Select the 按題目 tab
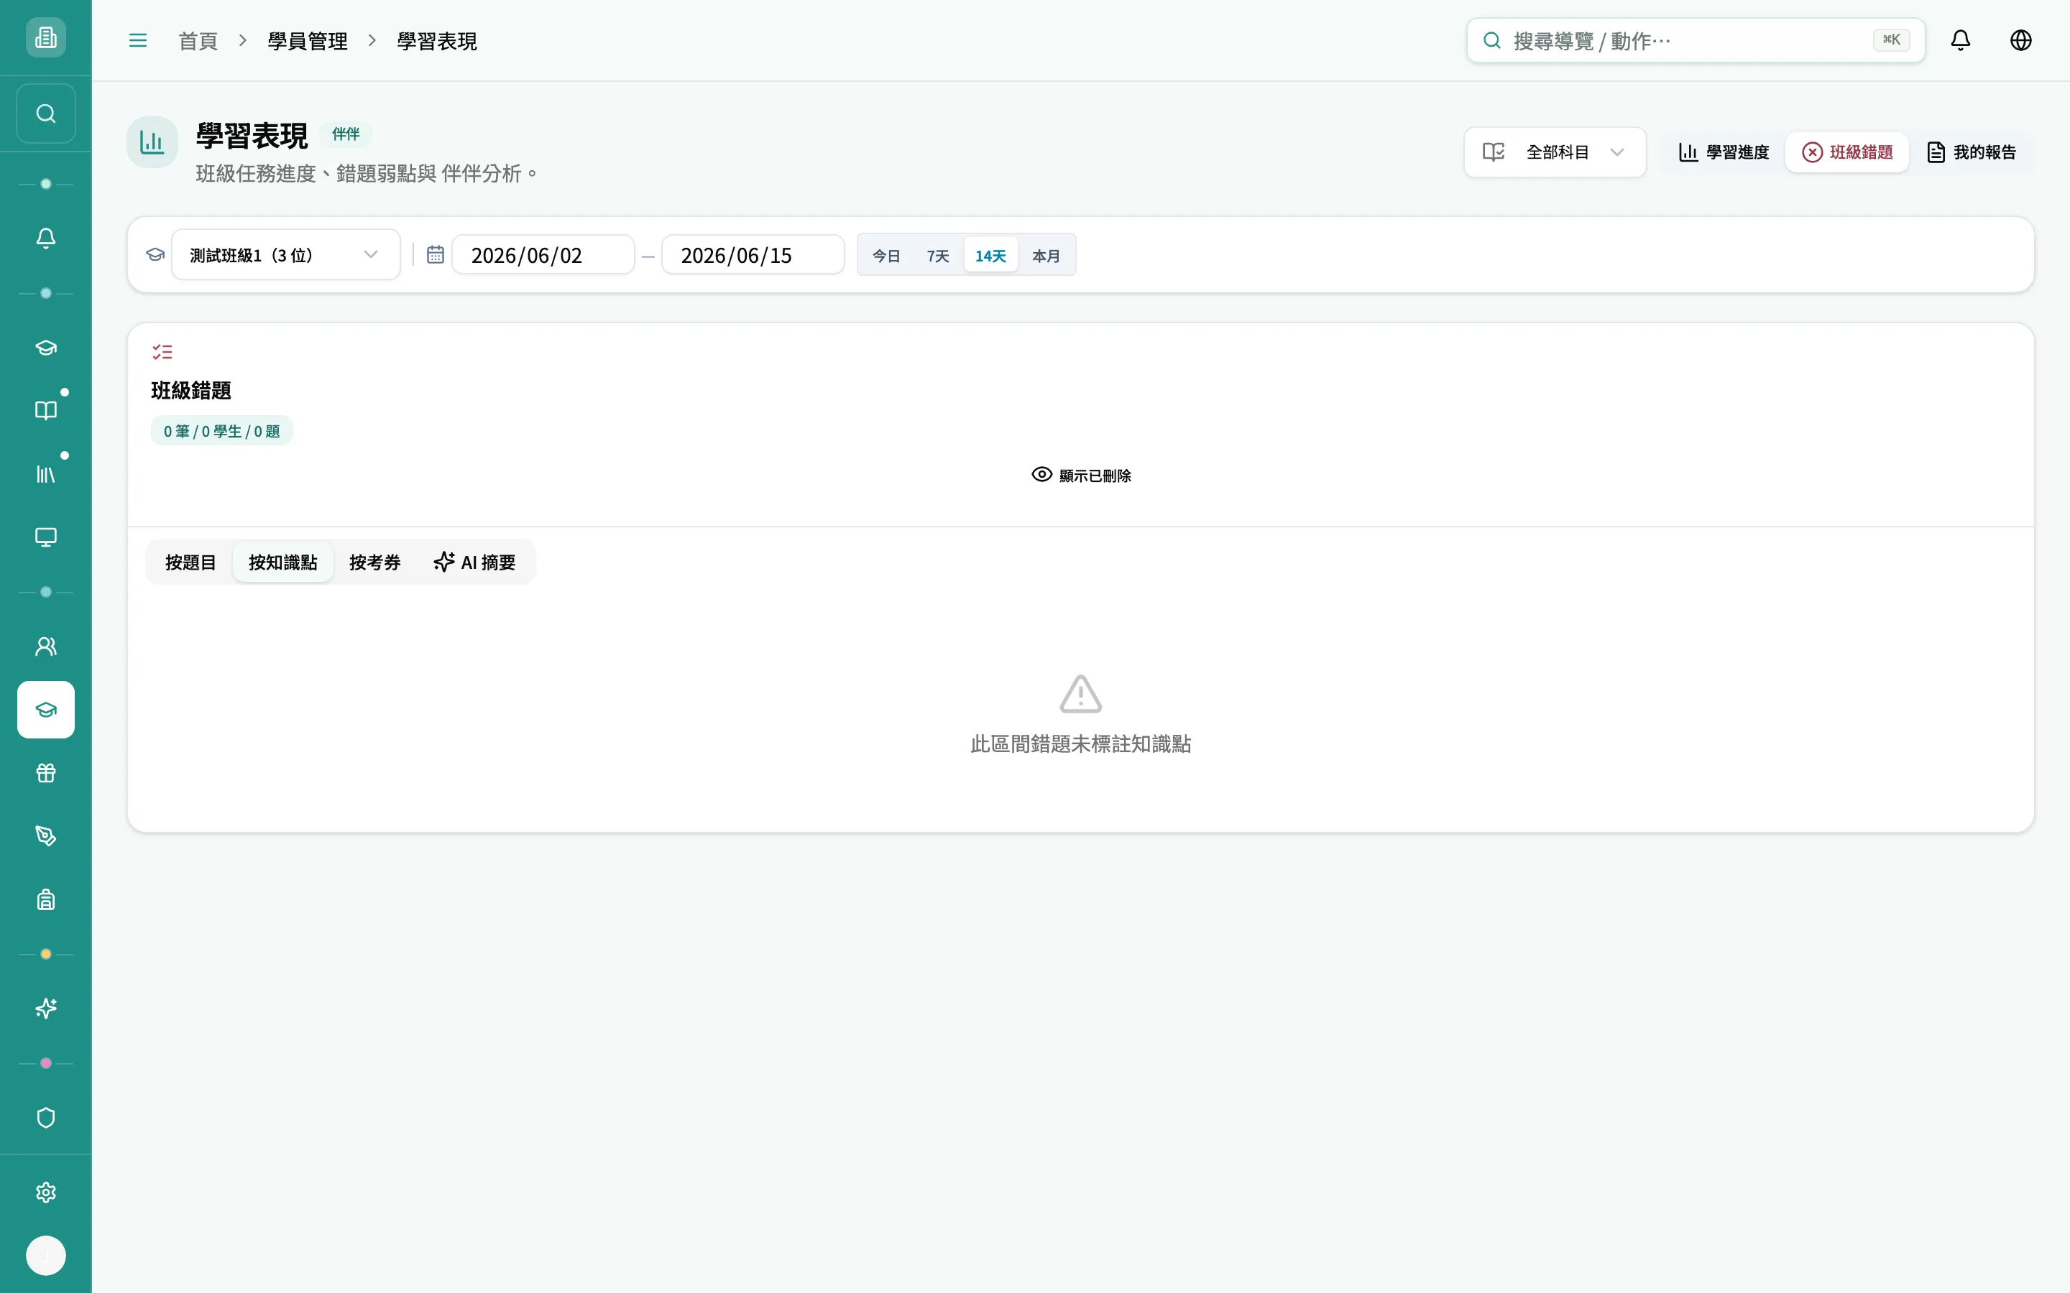Image resolution: width=2070 pixels, height=1293 pixels. click(190, 562)
